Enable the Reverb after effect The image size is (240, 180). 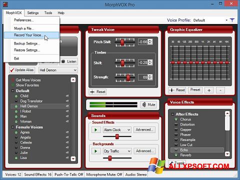pos(176,155)
